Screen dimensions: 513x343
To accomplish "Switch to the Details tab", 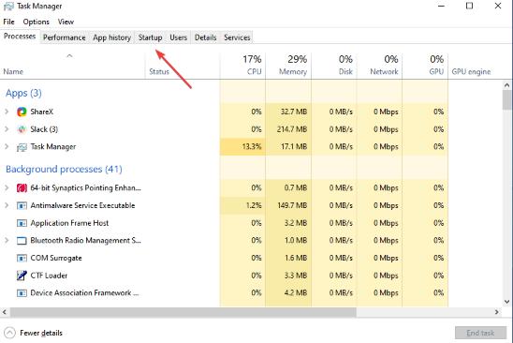I will click(x=205, y=37).
